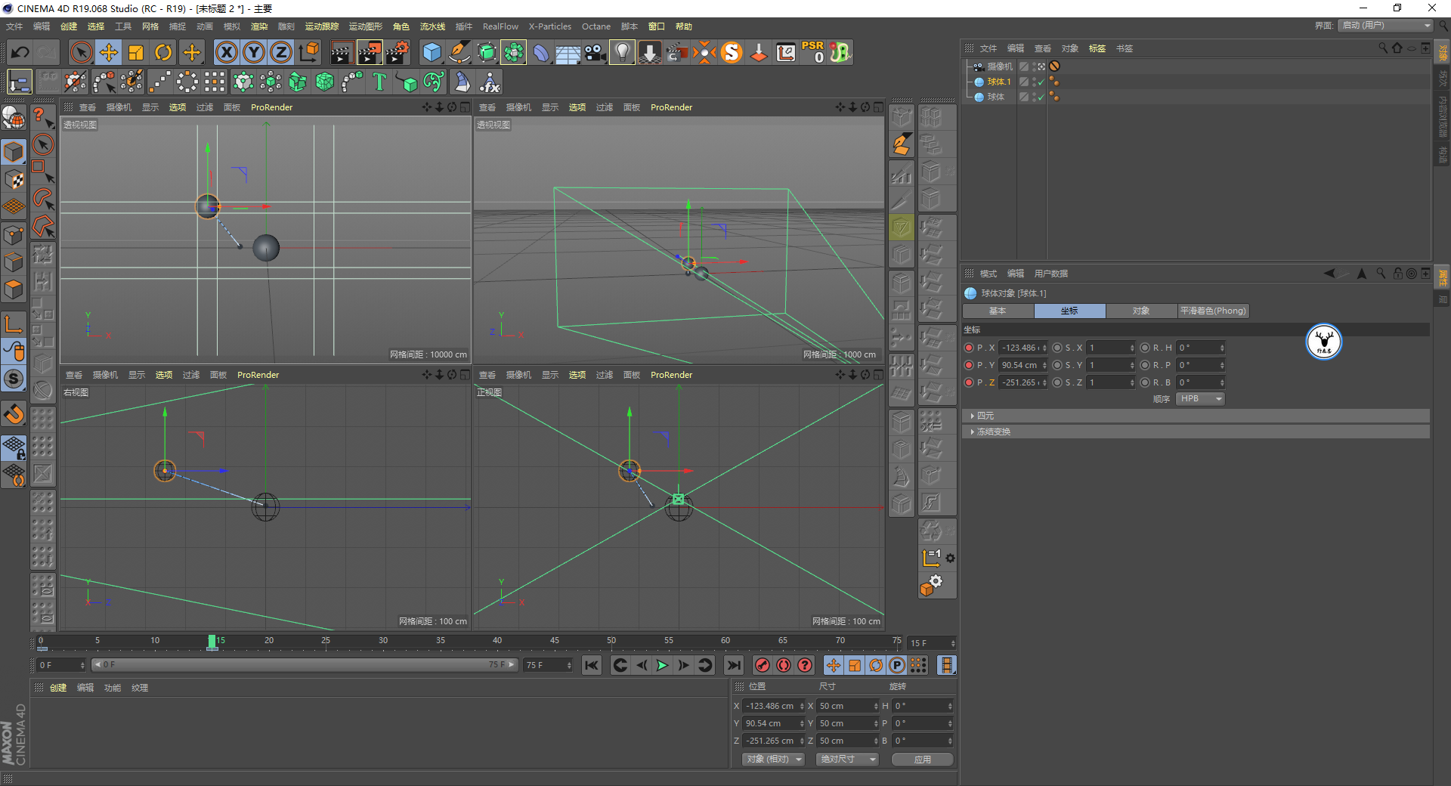Screen dimensions: 1451x786
Task: Add a Cube primitive from the toolbar
Action: [x=432, y=52]
